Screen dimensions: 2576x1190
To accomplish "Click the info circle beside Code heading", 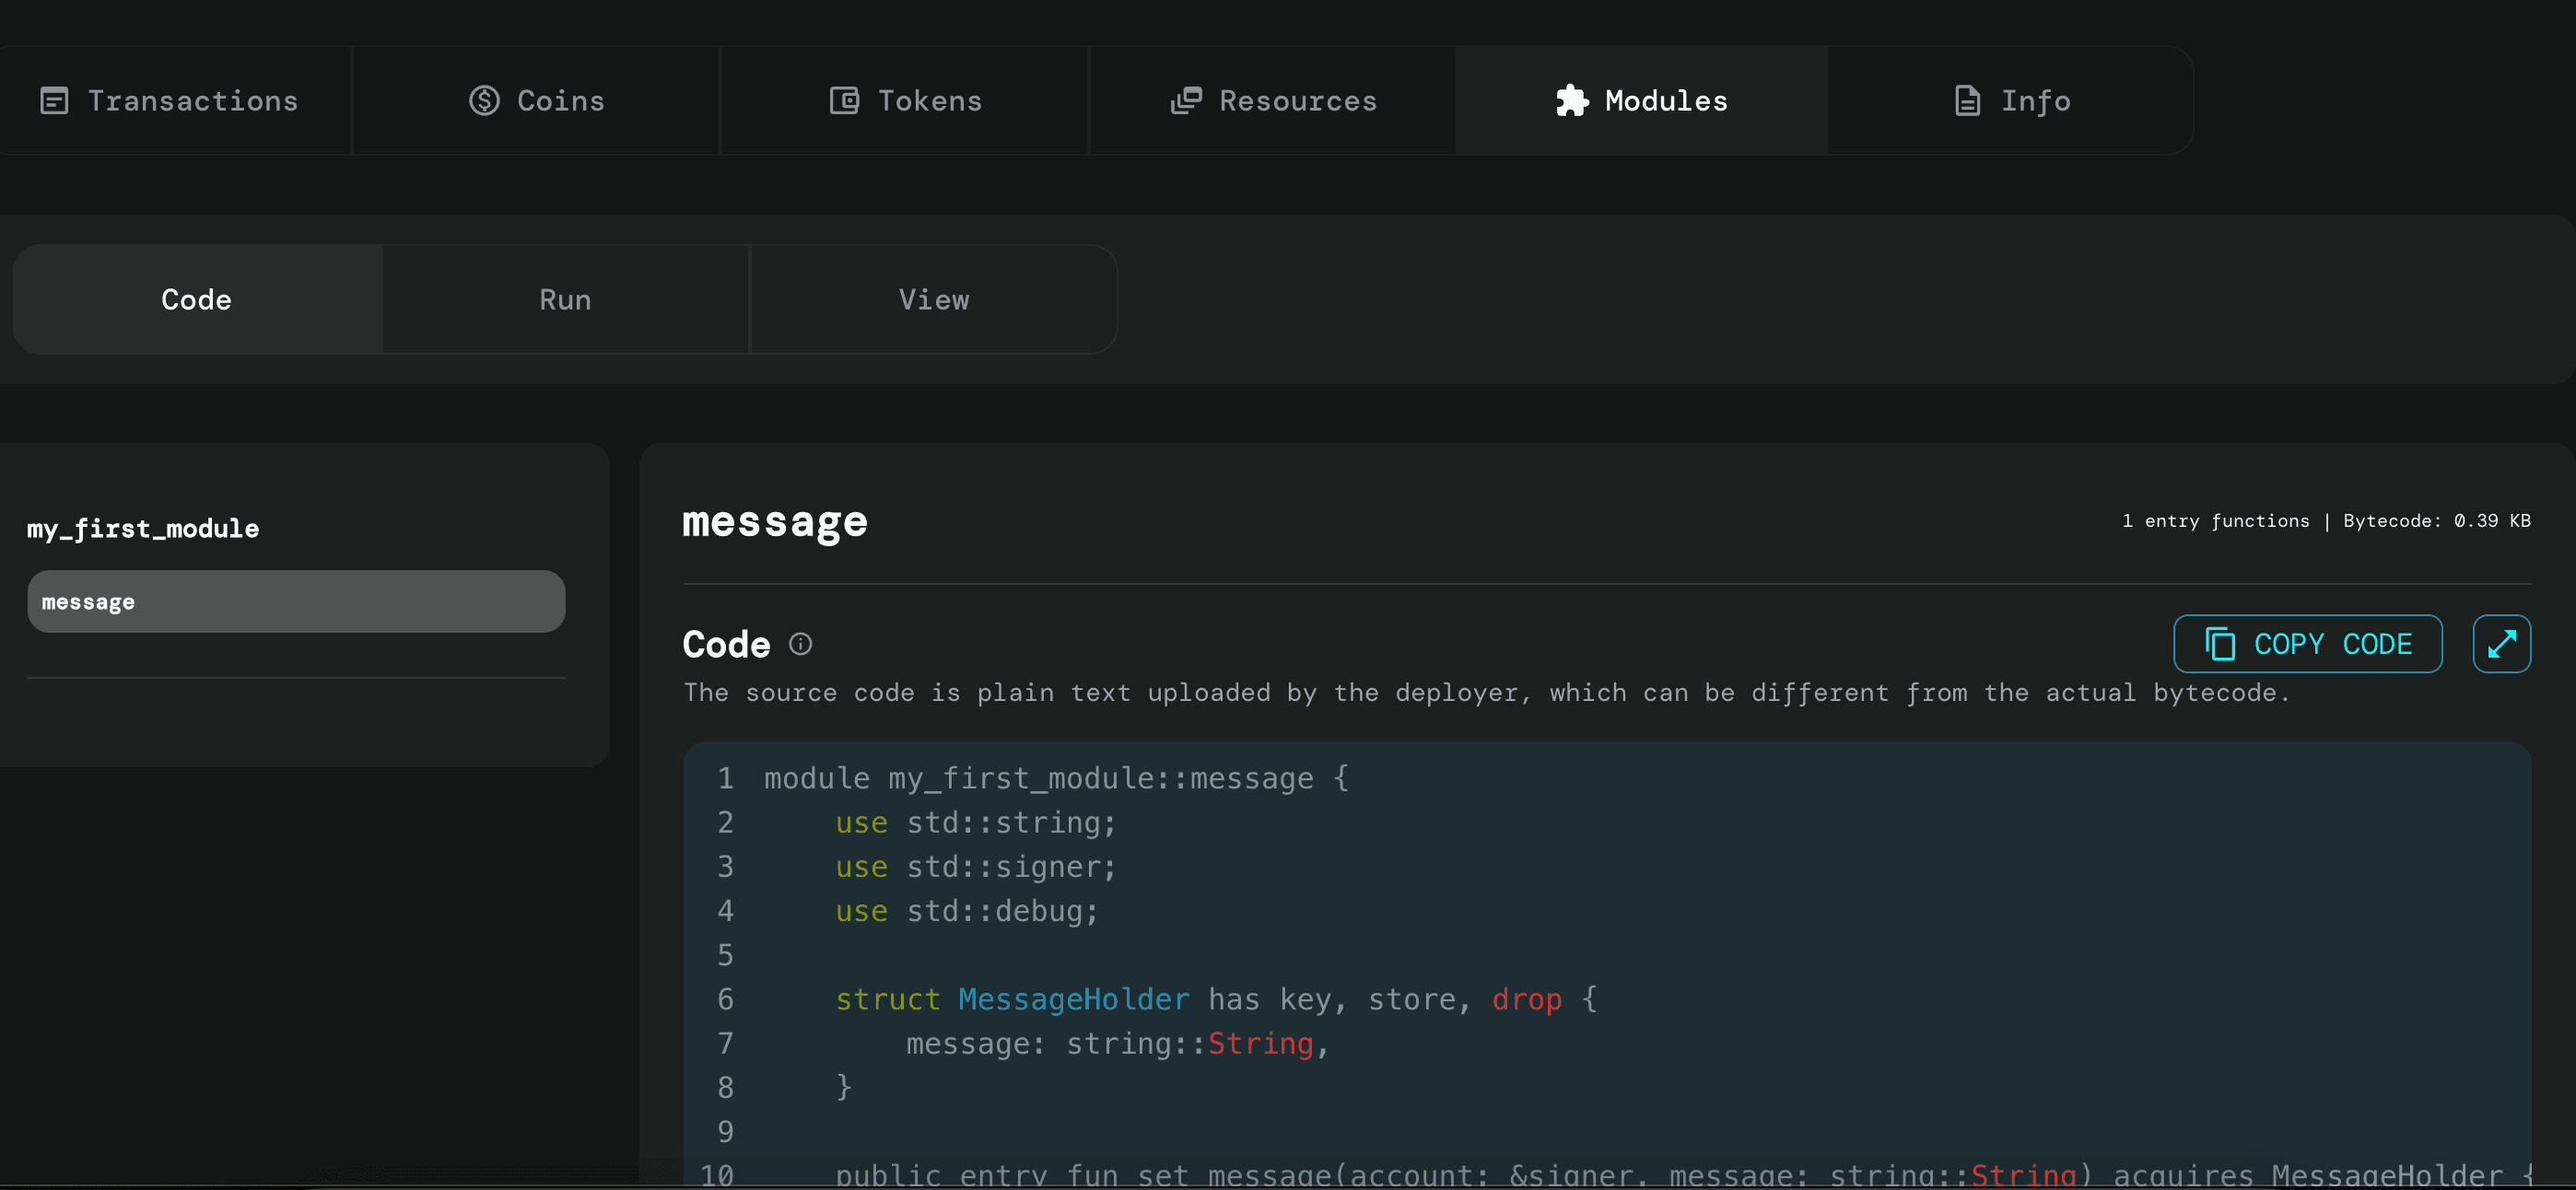I will [800, 644].
